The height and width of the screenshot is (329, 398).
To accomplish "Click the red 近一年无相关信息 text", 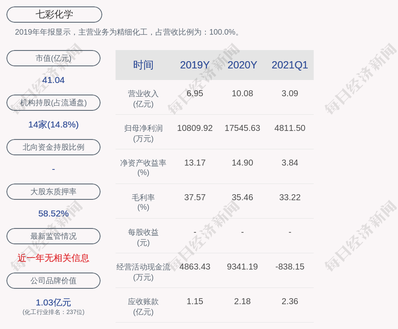I will (x=53, y=258).
